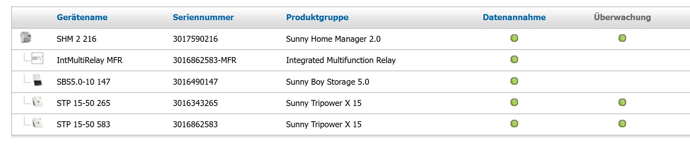Select the Integrated Multifunction Relay cell
690x150 pixels.
point(341,60)
